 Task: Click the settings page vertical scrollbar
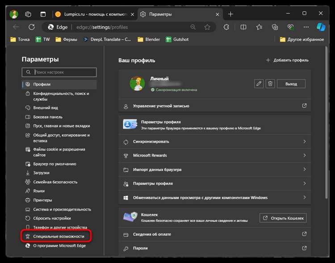pyautogui.click(x=326, y=123)
